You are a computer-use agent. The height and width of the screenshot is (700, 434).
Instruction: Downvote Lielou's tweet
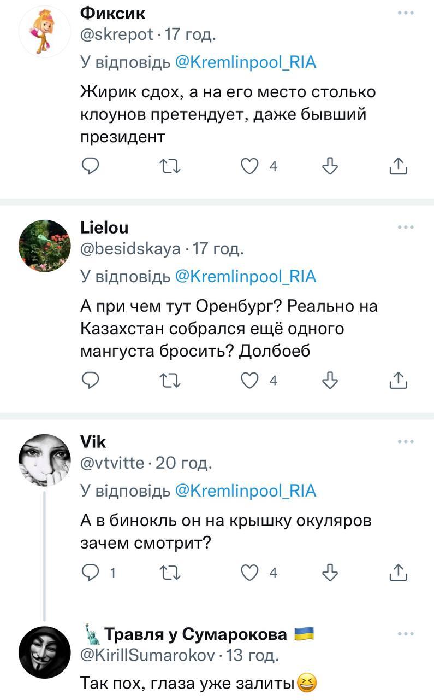330,380
